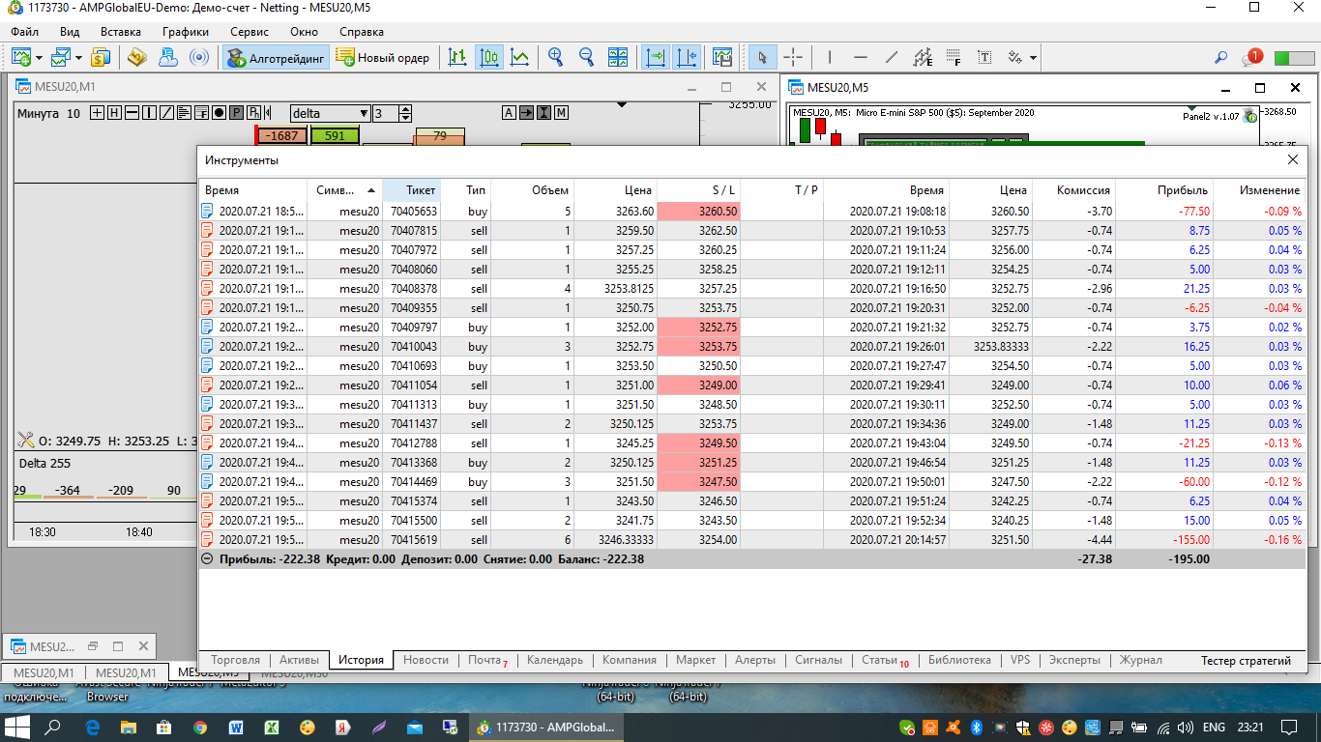1321x742 pixels.
Task: Toggle the H button on the M1 chart panel
Action: click(114, 113)
